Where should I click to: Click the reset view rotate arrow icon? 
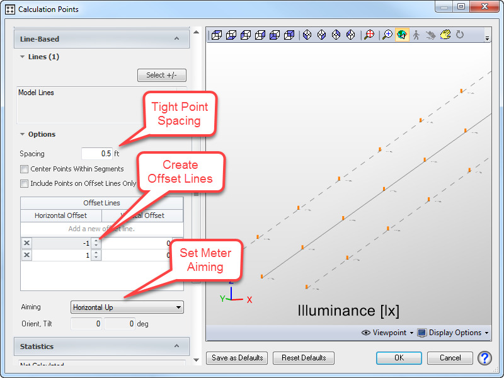(x=460, y=35)
